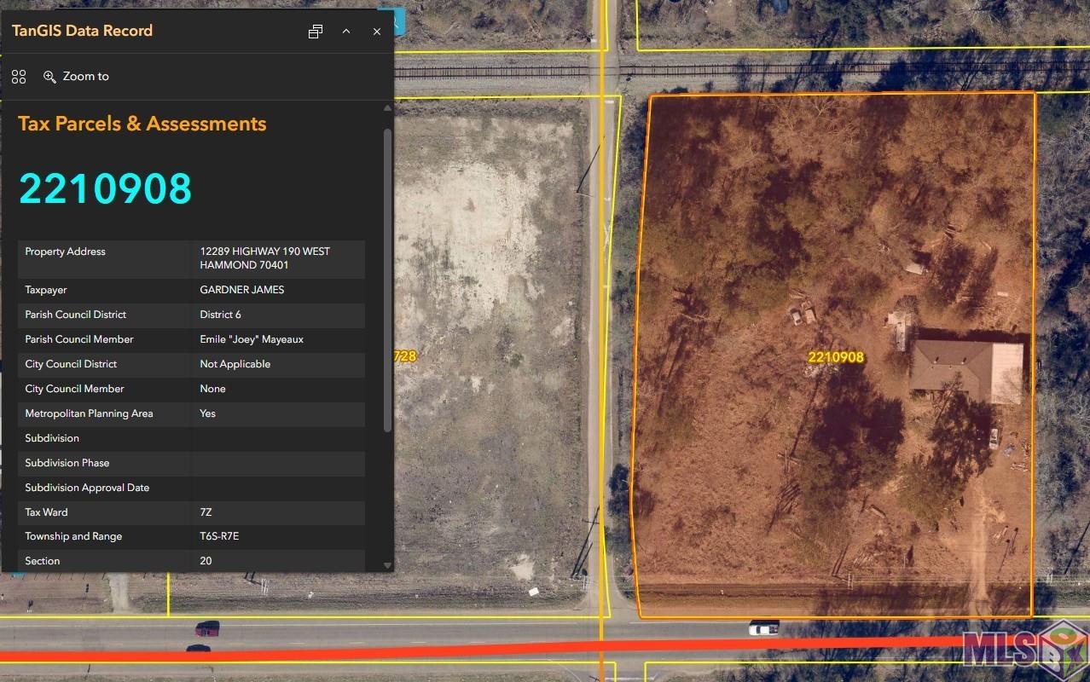
Task: Click the Tax Parcels & Assessments title
Action: [x=142, y=124]
